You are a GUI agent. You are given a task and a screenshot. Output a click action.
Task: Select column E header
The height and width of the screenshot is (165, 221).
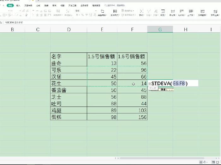click(102, 30)
